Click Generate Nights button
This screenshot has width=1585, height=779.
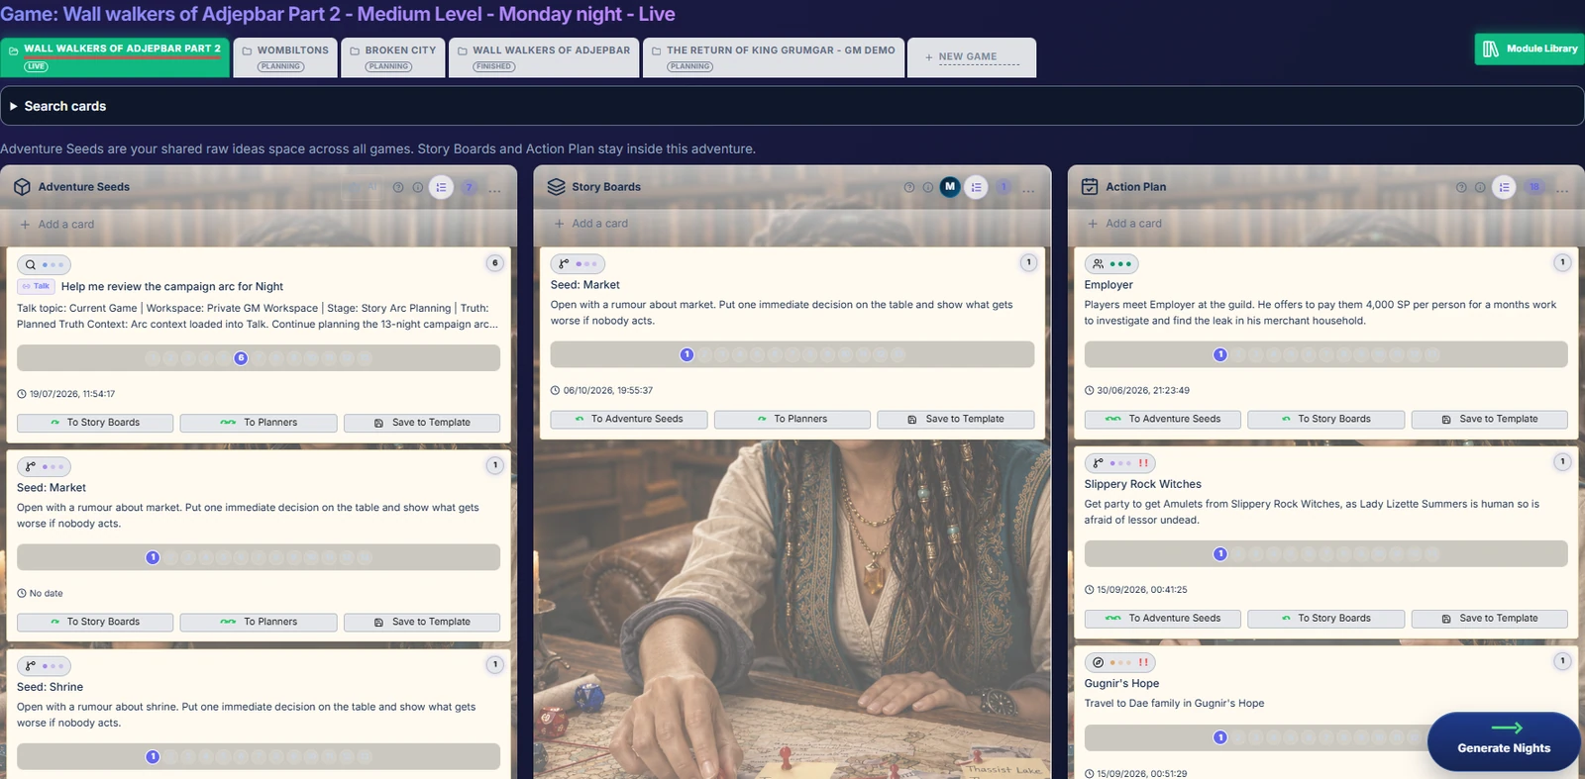click(1504, 741)
